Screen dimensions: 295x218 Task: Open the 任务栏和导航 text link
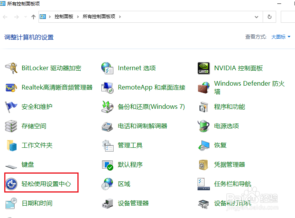point(233,184)
